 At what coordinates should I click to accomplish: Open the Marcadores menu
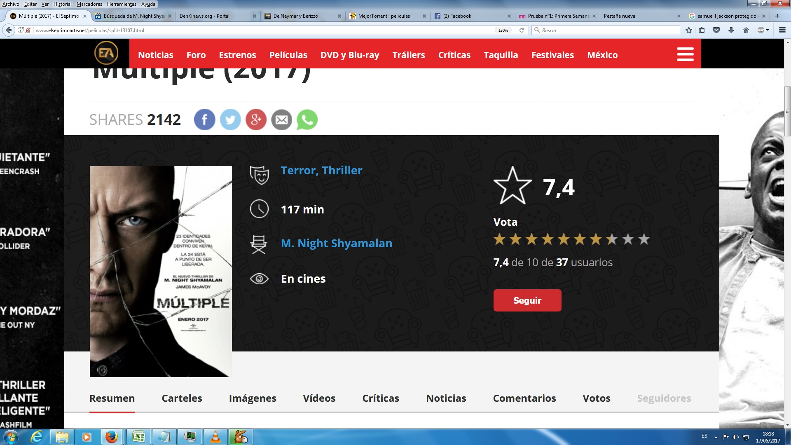click(x=89, y=4)
